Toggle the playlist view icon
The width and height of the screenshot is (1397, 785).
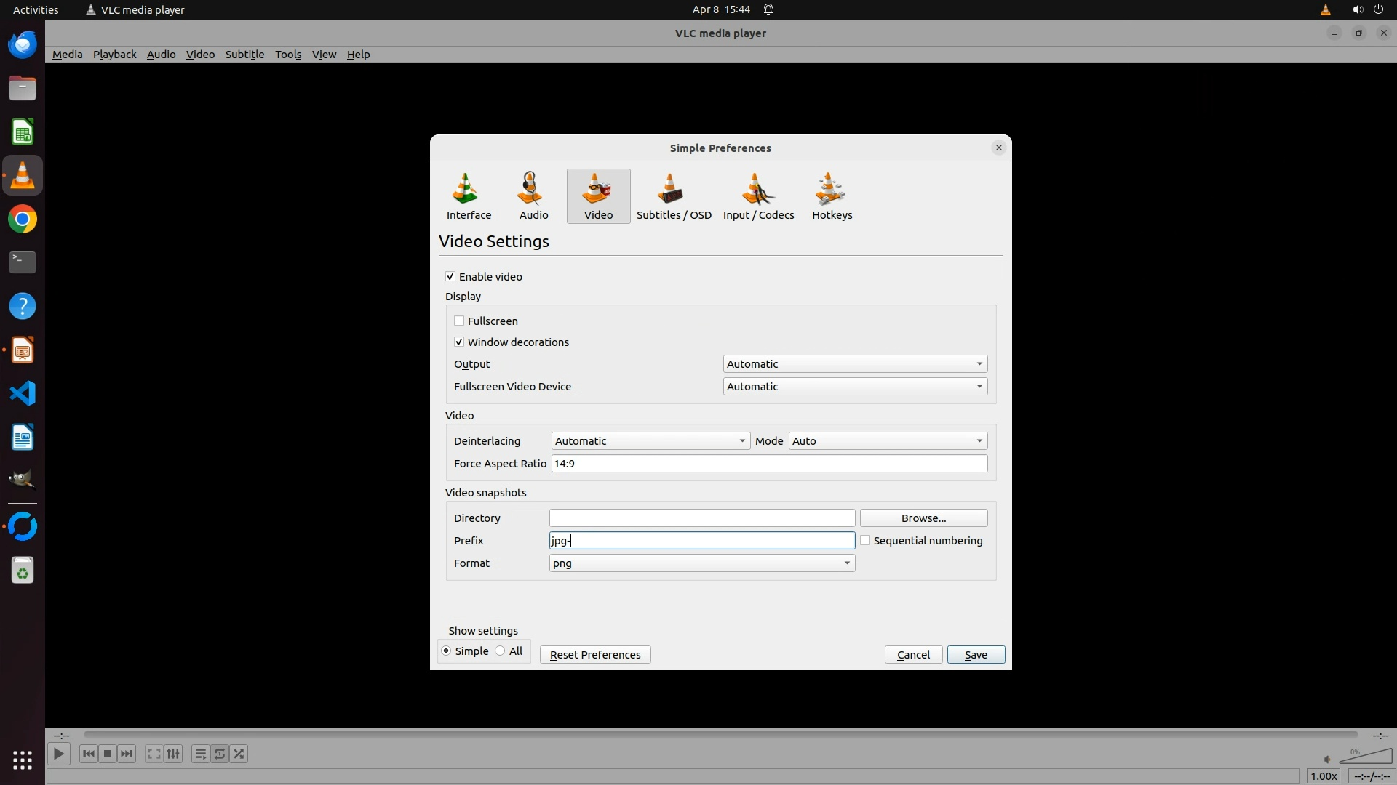pyautogui.click(x=200, y=754)
